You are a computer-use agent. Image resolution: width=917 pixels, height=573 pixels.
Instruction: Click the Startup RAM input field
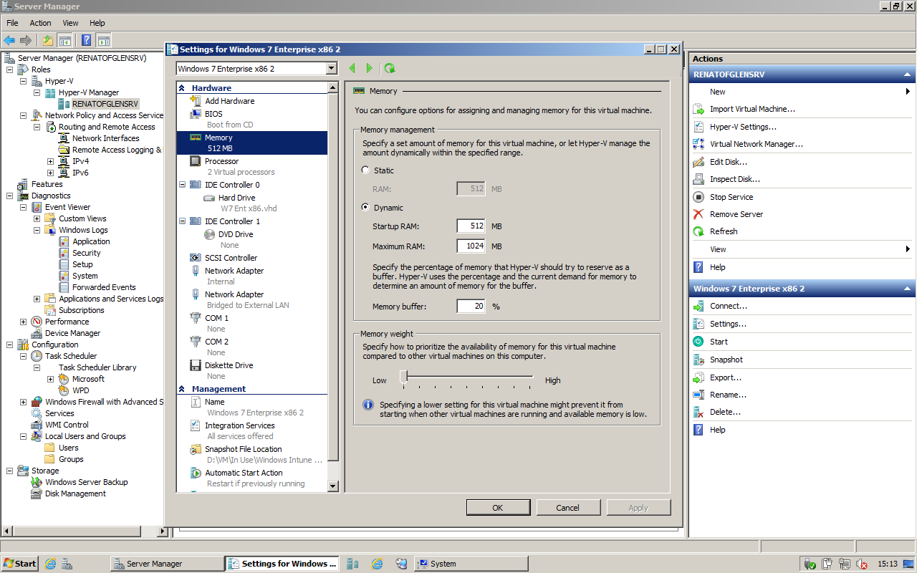pyautogui.click(x=471, y=226)
